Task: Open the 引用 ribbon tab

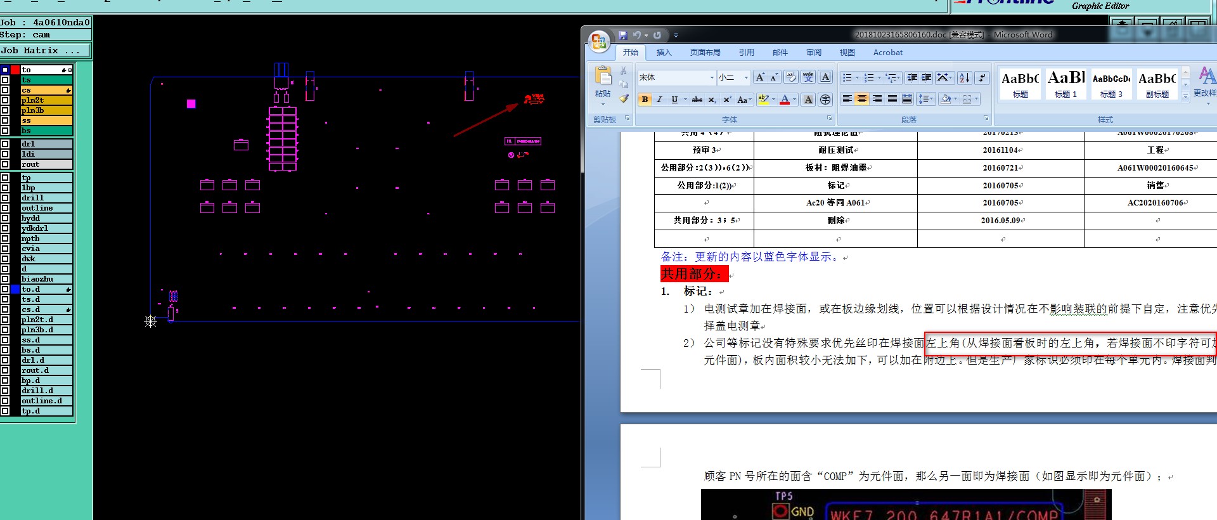Action: [746, 53]
